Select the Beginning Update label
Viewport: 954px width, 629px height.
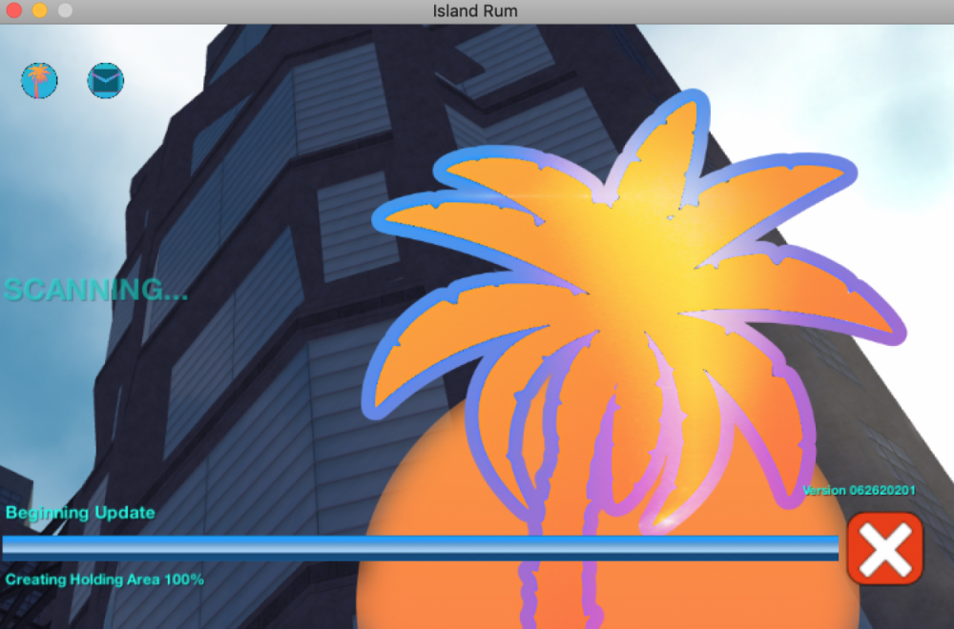point(80,513)
